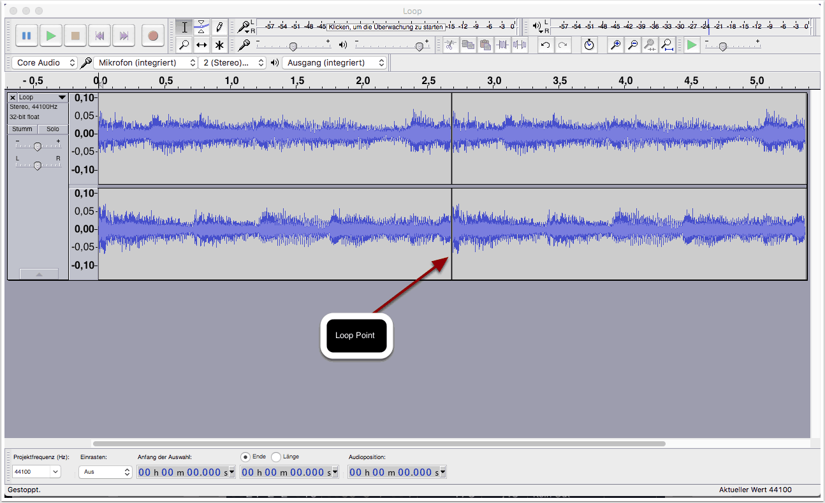
Task: Select the Ende radio button
Action: click(x=245, y=457)
